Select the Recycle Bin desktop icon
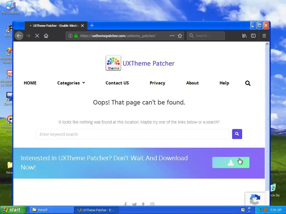286x214 pixels. [x=275, y=191]
